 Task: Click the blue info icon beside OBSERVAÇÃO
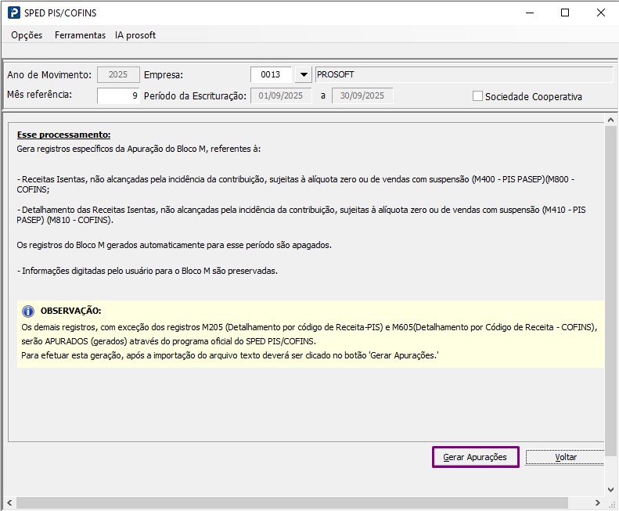(x=28, y=311)
